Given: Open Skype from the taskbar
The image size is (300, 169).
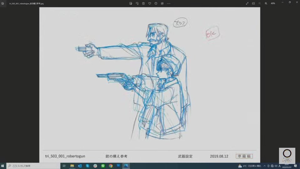Looking at the screenshot, I should tap(87, 166).
